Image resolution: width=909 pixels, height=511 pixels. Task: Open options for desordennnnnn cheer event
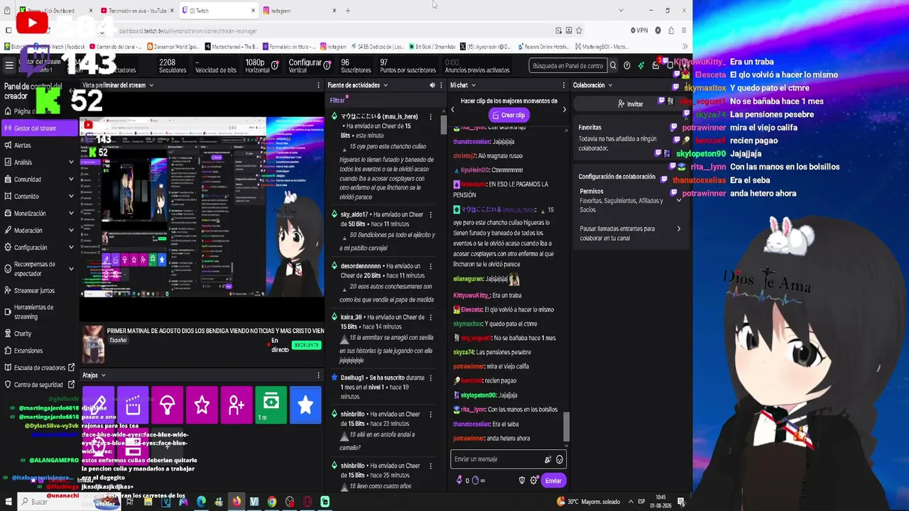[430, 266]
